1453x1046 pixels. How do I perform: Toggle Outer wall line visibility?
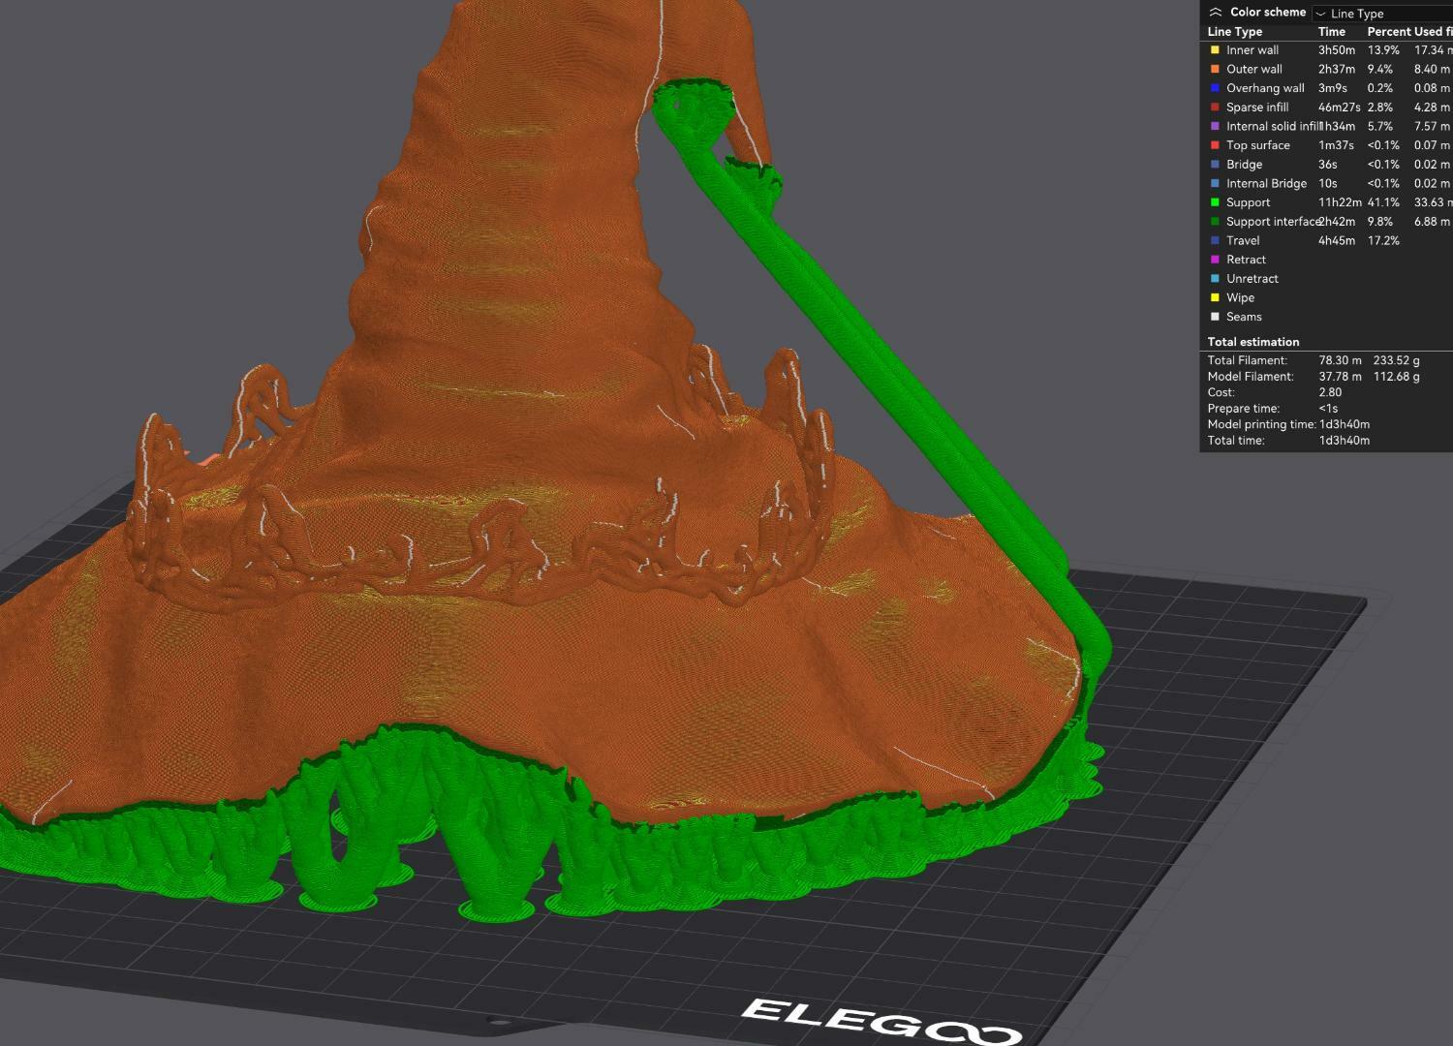(x=1253, y=69)
